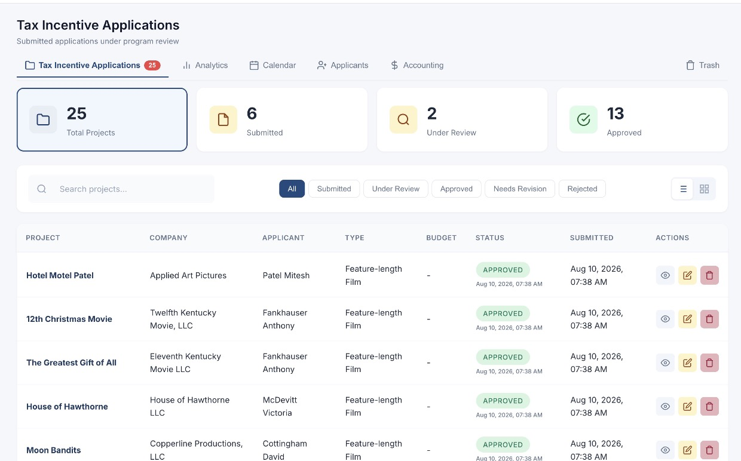
Task: Switch to list view layout
Action: point(683,189)
